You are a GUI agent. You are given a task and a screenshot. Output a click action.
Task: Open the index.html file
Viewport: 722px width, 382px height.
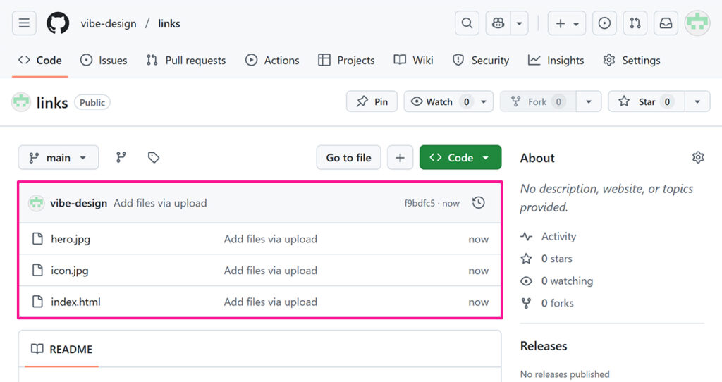click(75, 302)
